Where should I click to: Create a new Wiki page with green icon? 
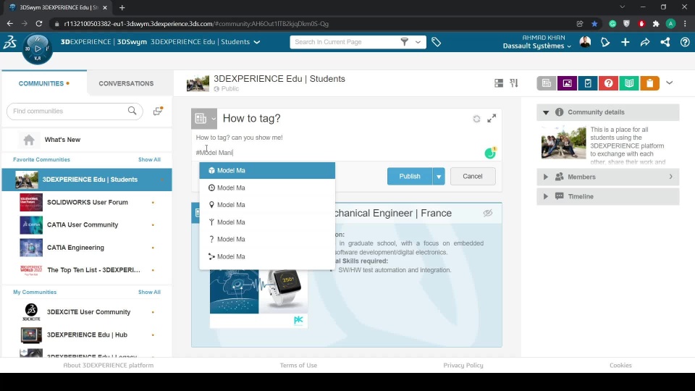click(629, 83)
